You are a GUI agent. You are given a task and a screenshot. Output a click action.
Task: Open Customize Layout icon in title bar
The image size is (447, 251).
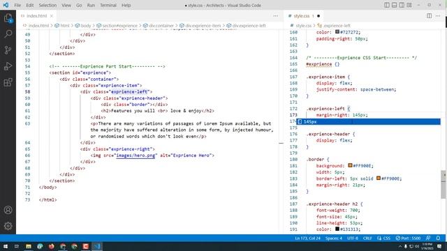pyautogui.click(x=409, y=5)
